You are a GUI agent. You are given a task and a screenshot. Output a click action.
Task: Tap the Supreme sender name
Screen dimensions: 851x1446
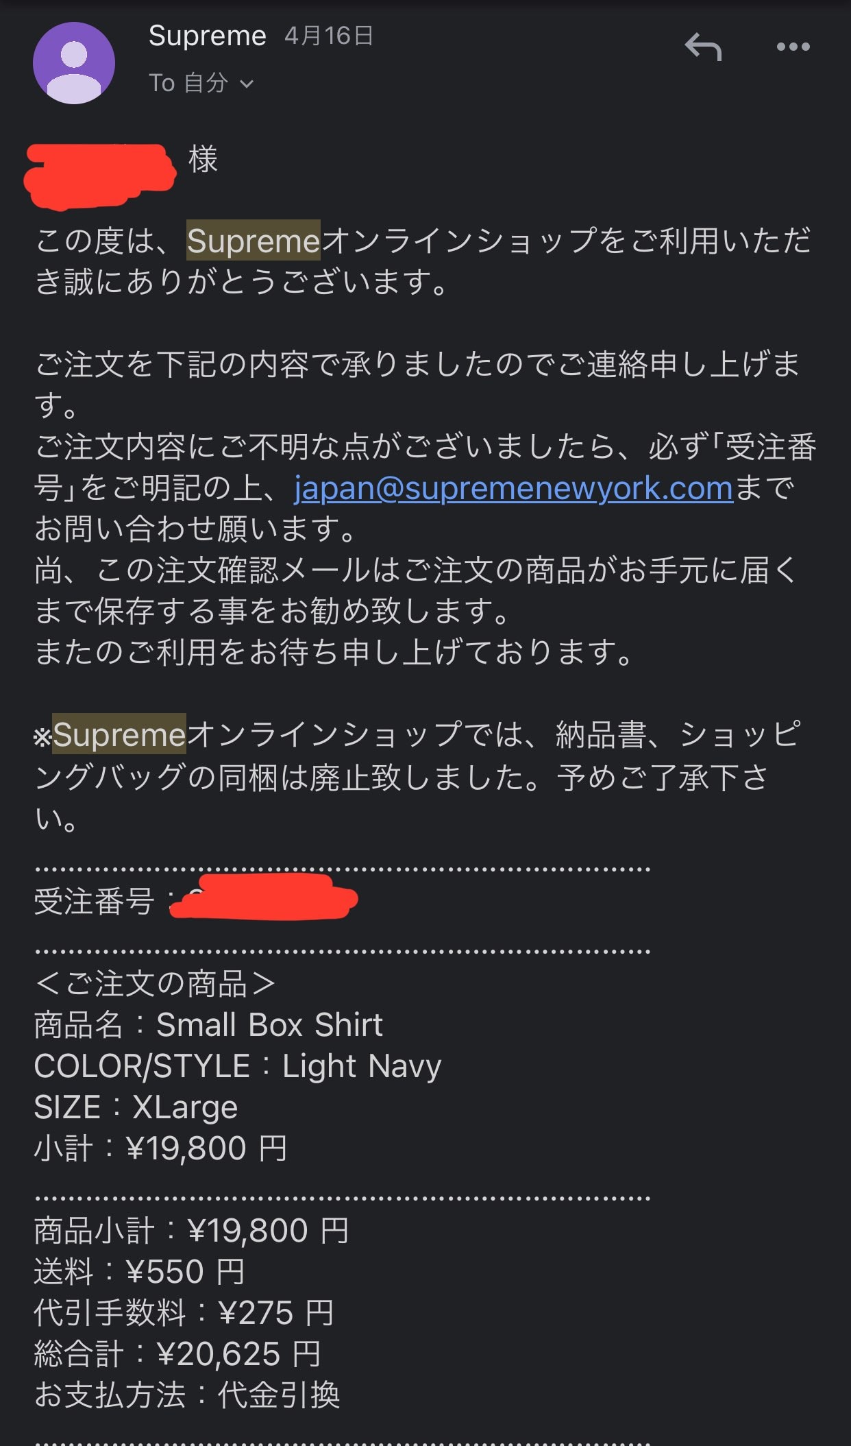point(208,36)
